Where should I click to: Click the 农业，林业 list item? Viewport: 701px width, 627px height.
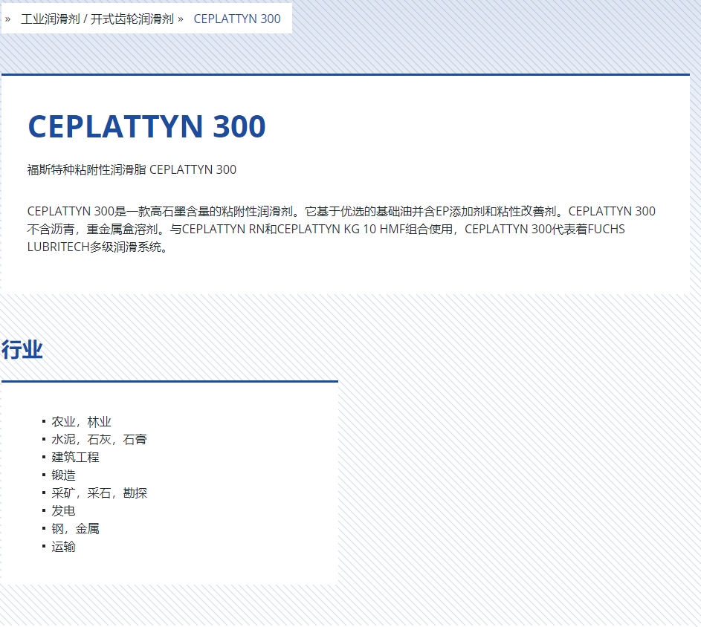point(81,421)
